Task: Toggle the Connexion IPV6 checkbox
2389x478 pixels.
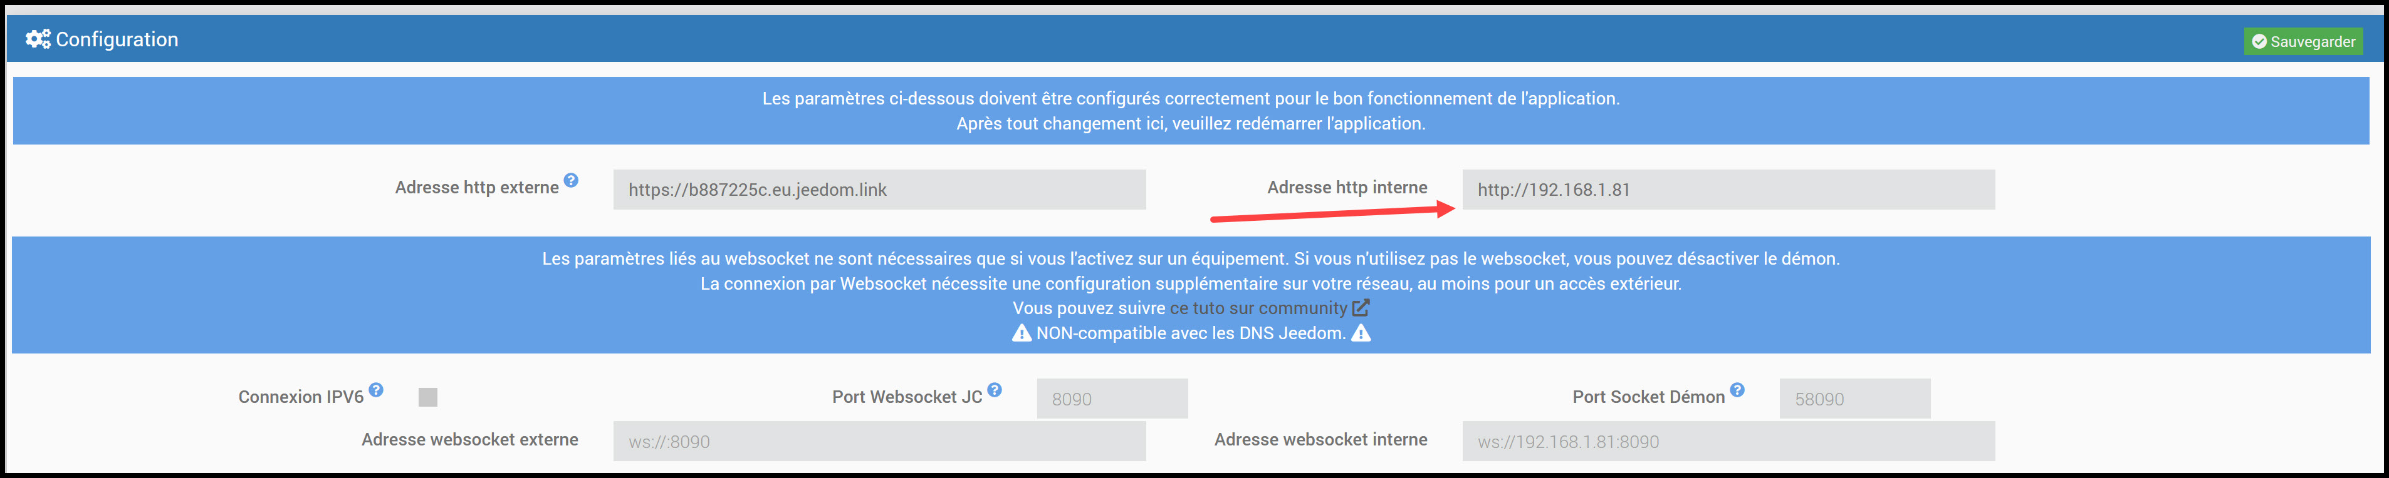Action: pyautogui.click(x=427, y=397)
